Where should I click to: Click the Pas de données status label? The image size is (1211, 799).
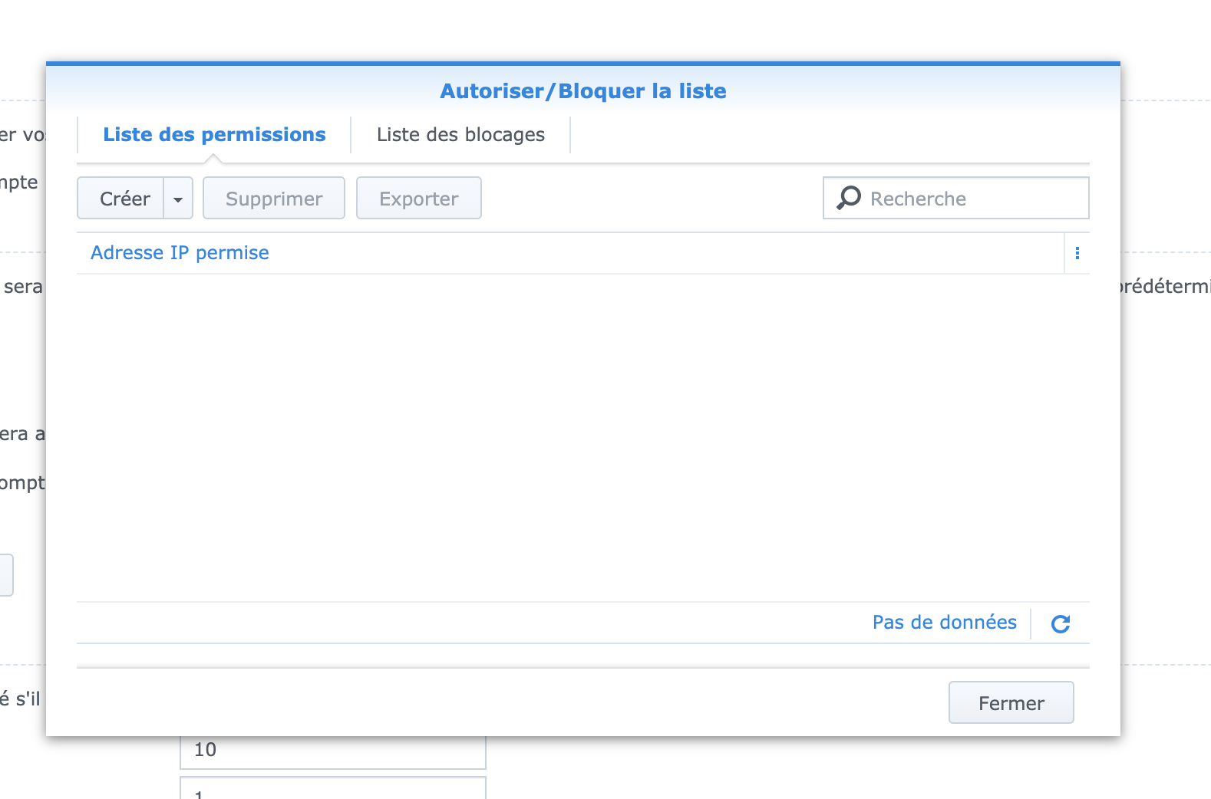(944, 623)
